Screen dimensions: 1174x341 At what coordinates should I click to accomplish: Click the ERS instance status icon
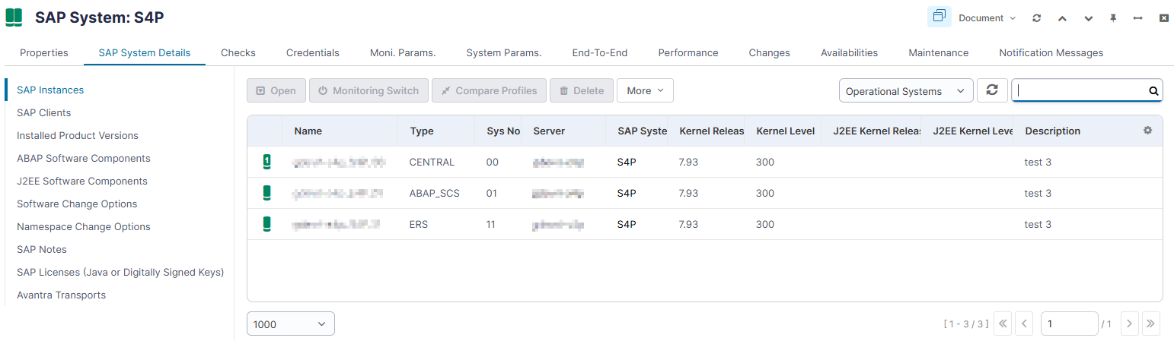pos(266,224)
